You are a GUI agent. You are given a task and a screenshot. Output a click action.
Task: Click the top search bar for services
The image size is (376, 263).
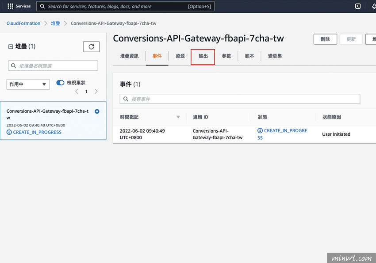coord(125,6)
